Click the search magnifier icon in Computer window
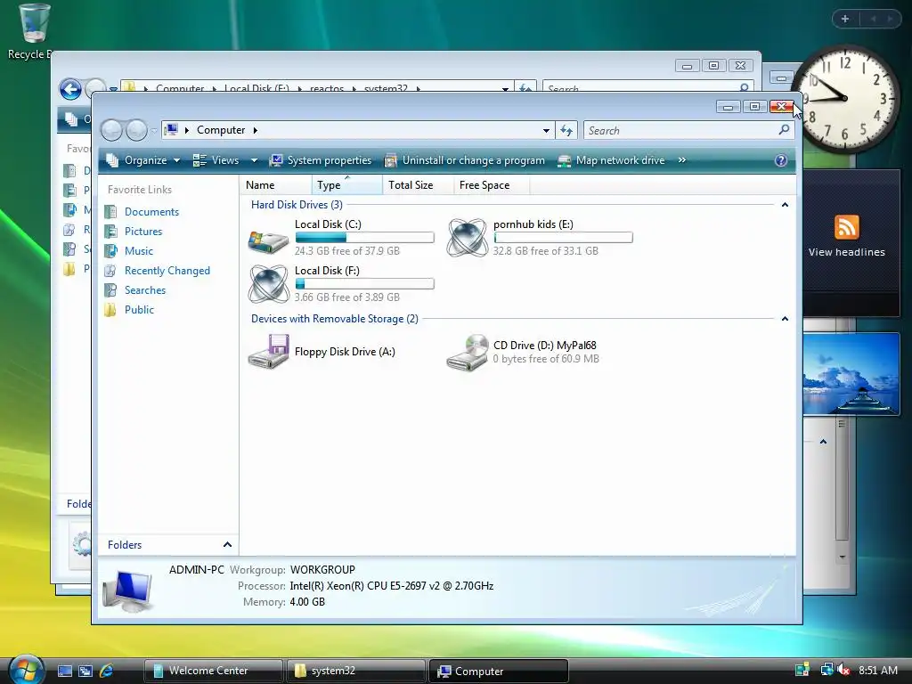Viewport: 912px width, 684px height. pos(784,130)
